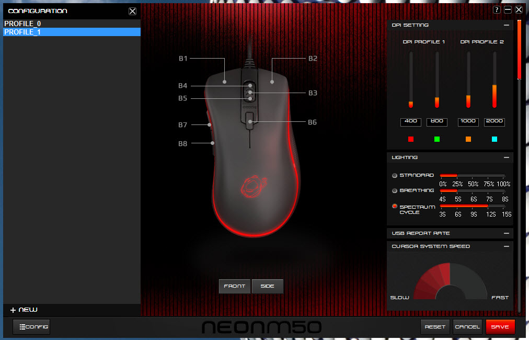Click the right panel vertical scrollbar
This screenshot has height=340, width=529.
pos(519,50)
